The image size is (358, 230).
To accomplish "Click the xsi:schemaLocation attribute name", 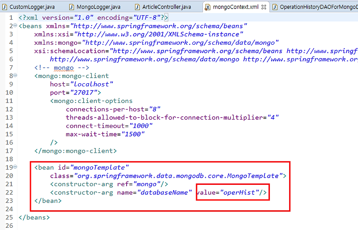I will coord(70,51).
